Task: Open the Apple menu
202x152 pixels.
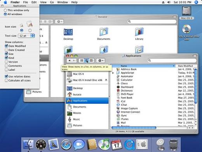Action: [x=5, y=2]
